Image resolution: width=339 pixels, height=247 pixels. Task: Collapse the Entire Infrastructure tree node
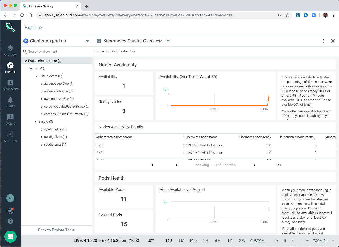pyautogui.click(x=26, y=61)
